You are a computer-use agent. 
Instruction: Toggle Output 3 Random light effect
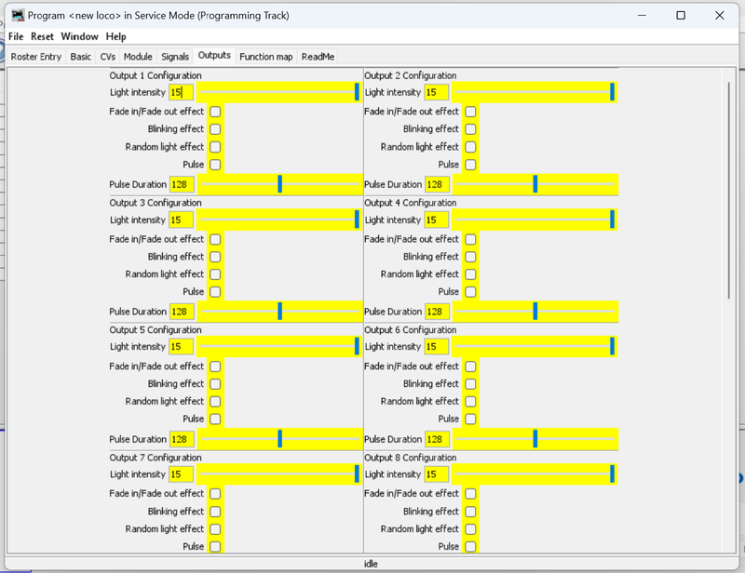tap(215, 274)
